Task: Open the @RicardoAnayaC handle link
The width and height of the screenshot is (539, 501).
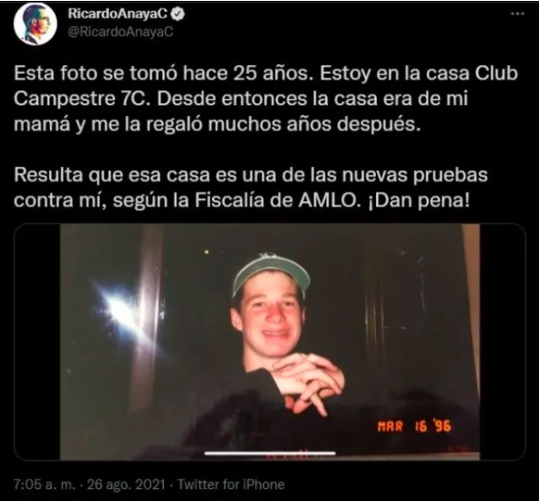Action: tap(120, 32)
